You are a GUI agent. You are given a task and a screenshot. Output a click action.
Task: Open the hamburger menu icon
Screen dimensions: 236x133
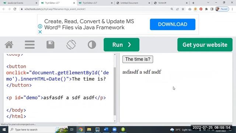coord(29,45)
